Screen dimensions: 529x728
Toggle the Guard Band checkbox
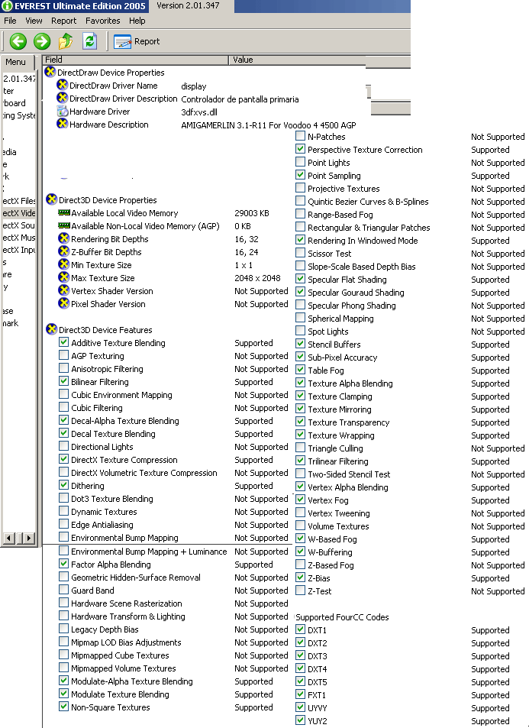(63, 590)
